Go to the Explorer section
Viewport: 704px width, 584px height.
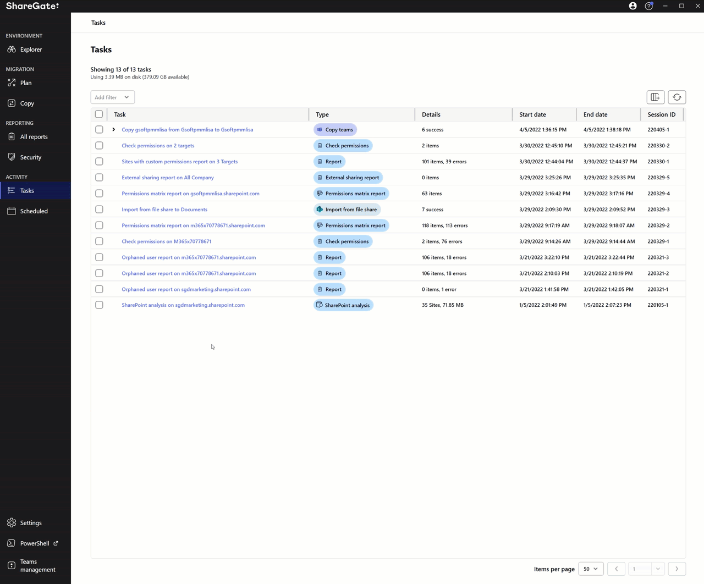click(x=35, y=49)
